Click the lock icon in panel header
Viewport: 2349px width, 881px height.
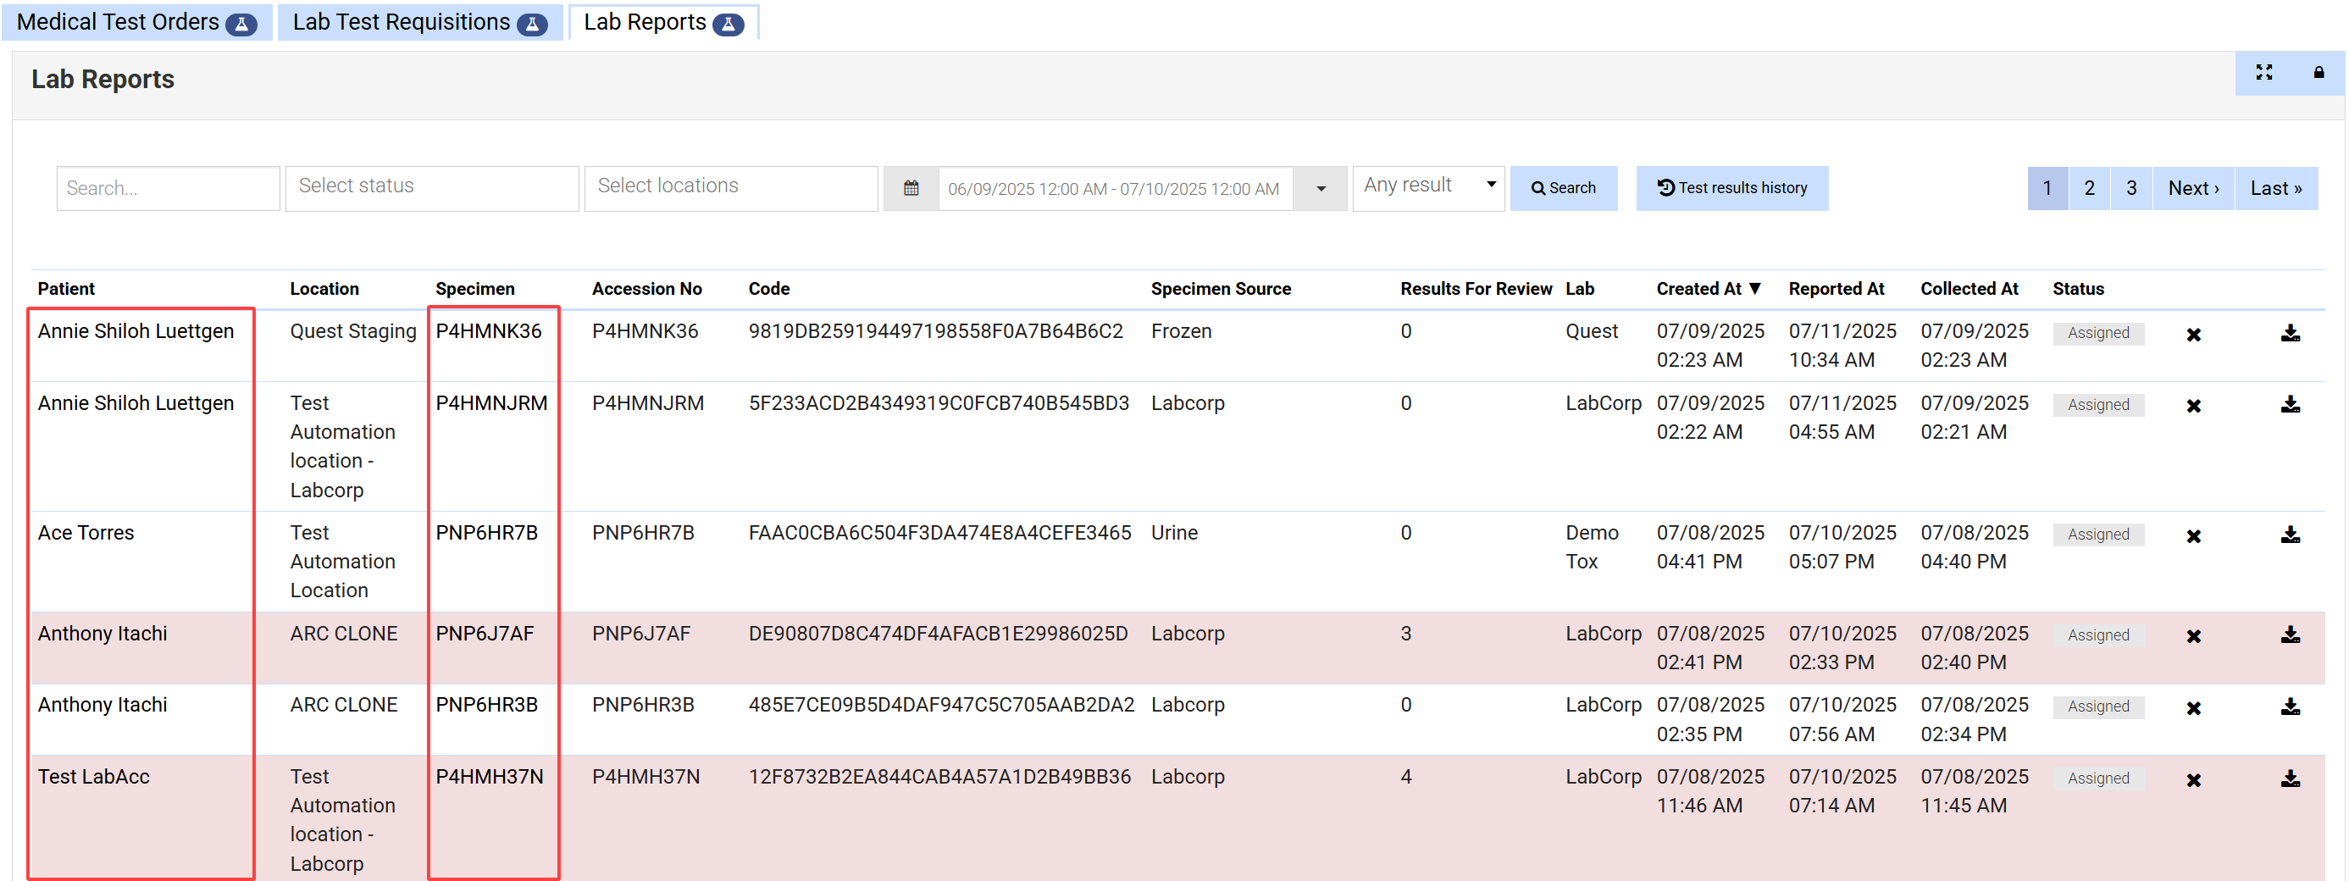pyautogui.click(x=2317, y=73)
